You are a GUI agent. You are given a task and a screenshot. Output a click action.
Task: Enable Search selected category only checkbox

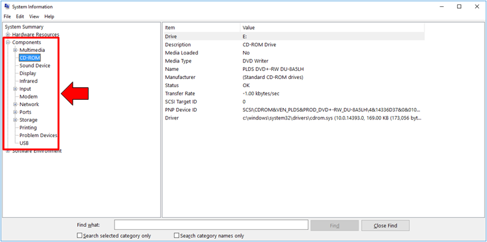coord(80,236)
